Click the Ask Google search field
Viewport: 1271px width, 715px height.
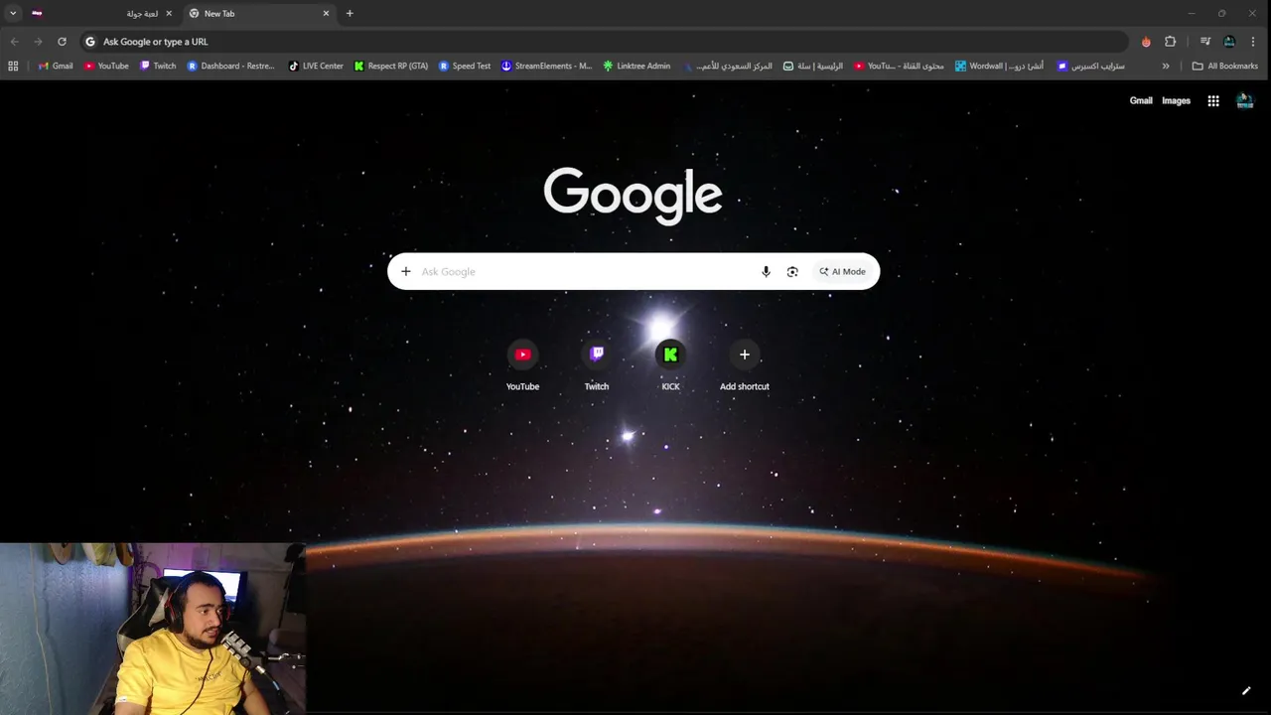click(x=586, y=271)
